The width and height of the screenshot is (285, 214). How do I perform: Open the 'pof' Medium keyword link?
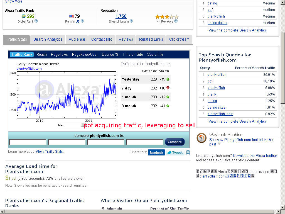click(210, 10)
